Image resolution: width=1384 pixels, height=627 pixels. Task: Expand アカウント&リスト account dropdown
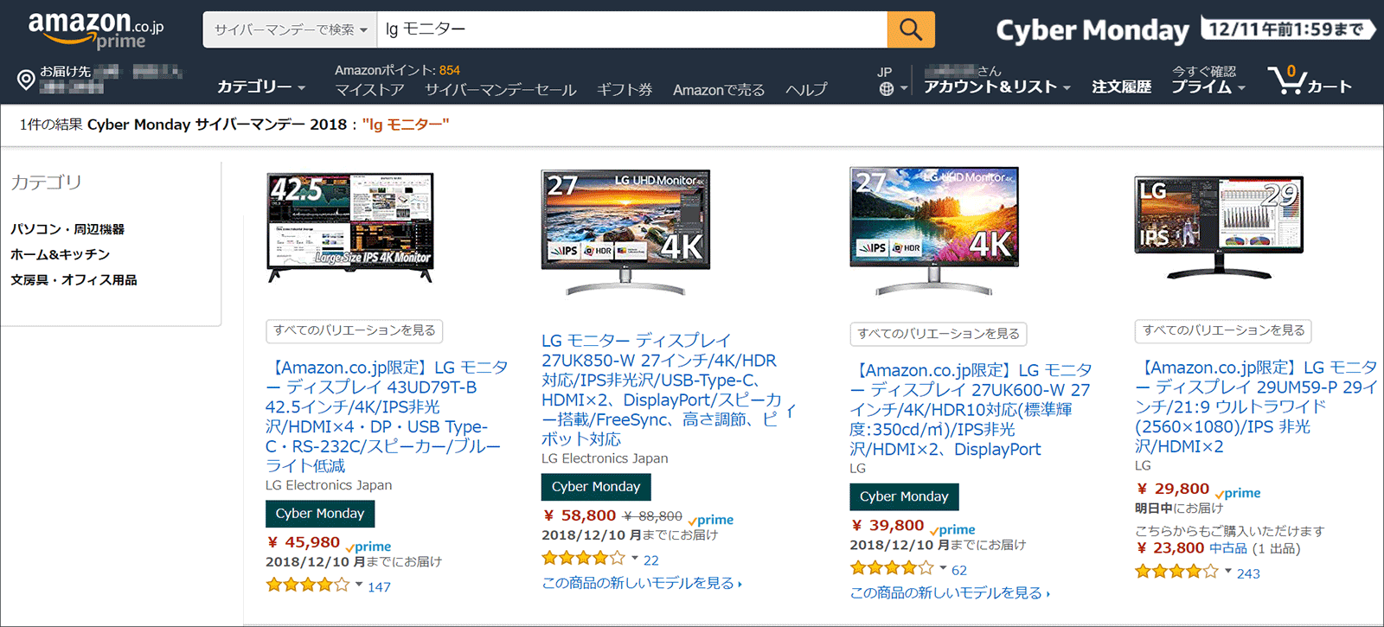pyautogui.click(x=996, y=86)
